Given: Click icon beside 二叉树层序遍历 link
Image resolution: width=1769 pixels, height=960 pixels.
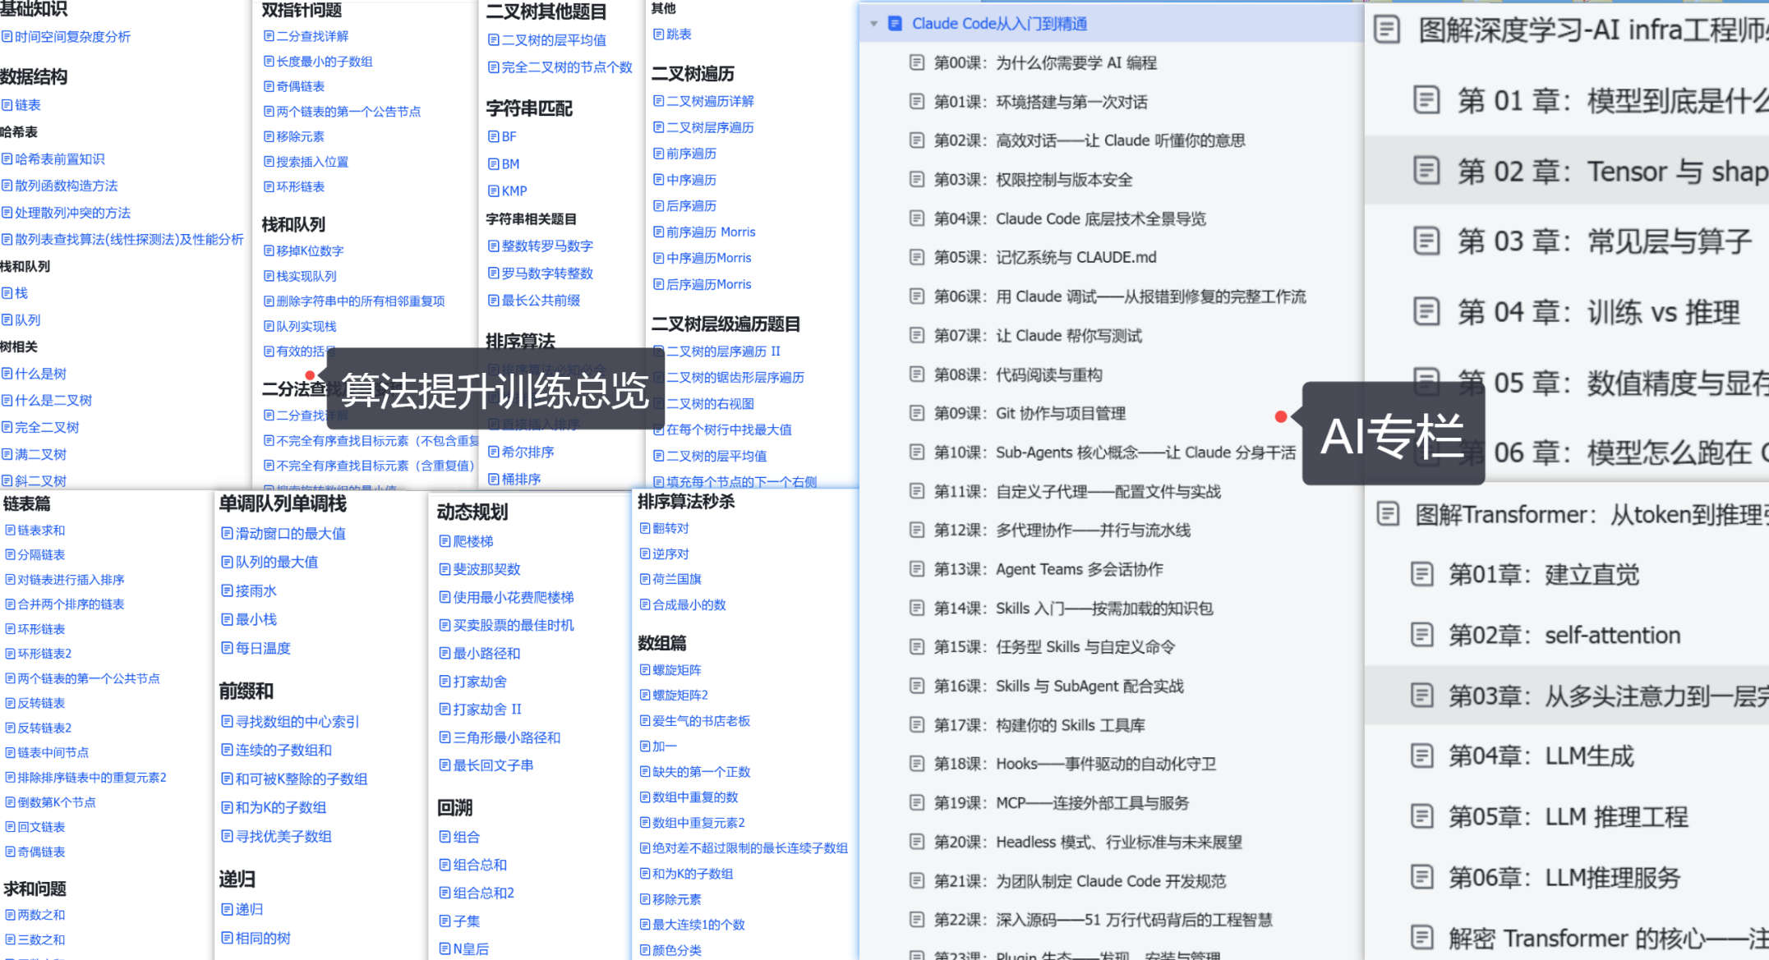Looking at the screenshot, I should point(658,127).
